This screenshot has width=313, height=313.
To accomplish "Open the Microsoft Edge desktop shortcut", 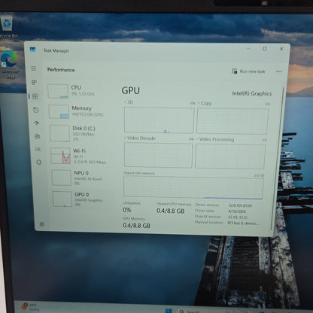I will pos(9,65).
